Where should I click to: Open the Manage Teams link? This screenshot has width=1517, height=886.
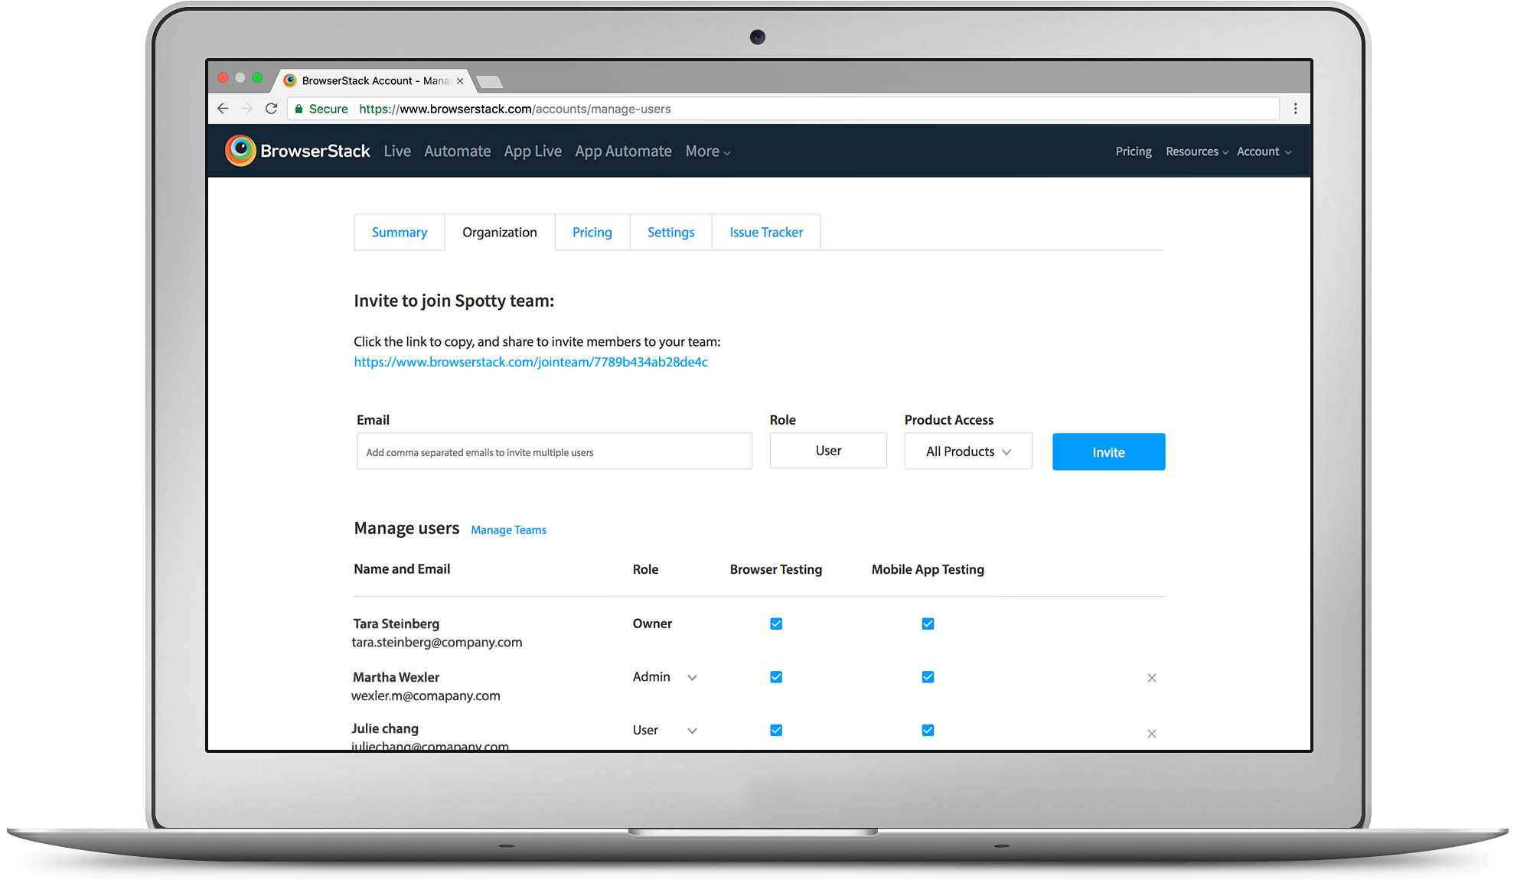point(508,529)
